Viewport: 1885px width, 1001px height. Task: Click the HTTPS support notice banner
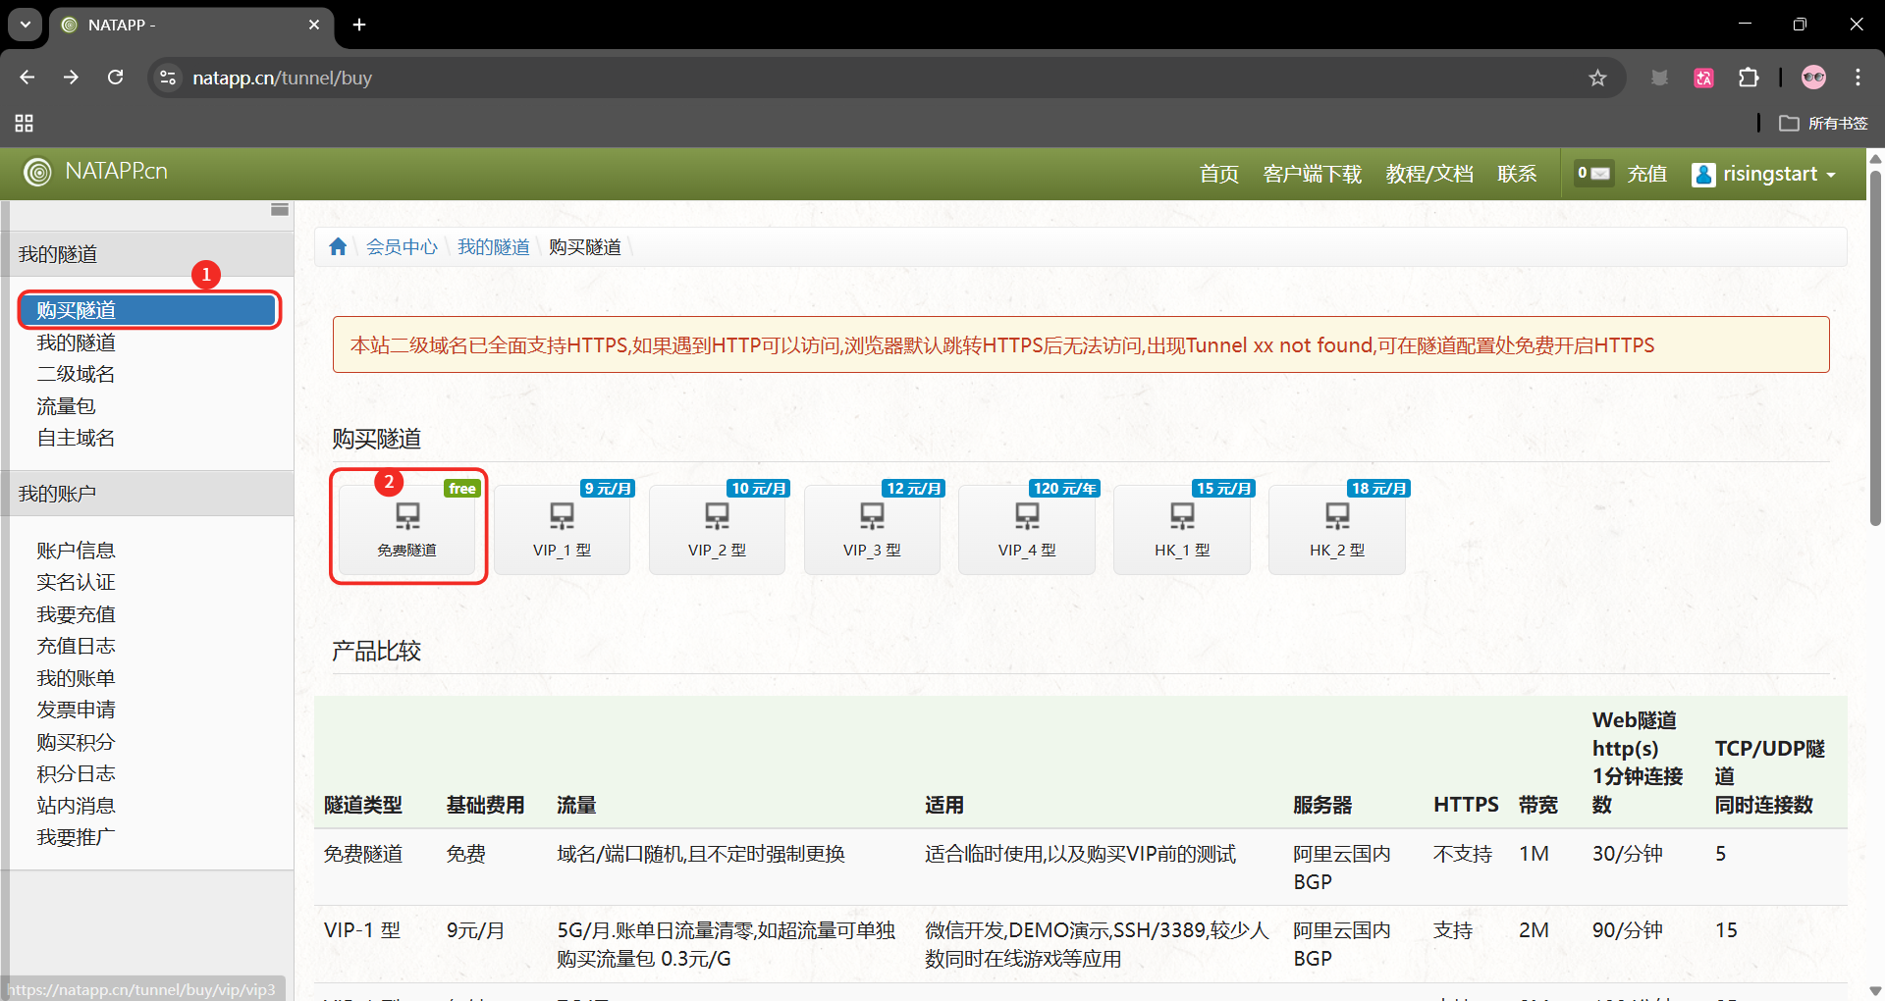coord(1081,344)
